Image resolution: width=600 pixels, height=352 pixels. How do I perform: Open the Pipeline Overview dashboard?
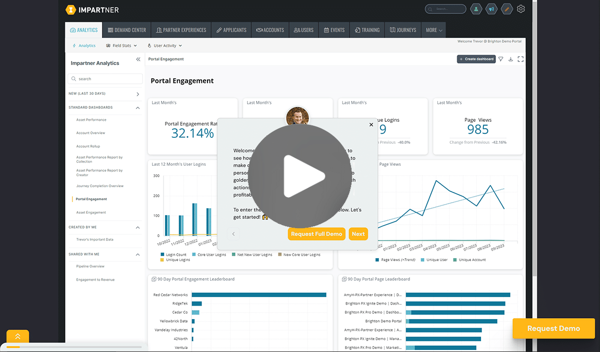90,266
